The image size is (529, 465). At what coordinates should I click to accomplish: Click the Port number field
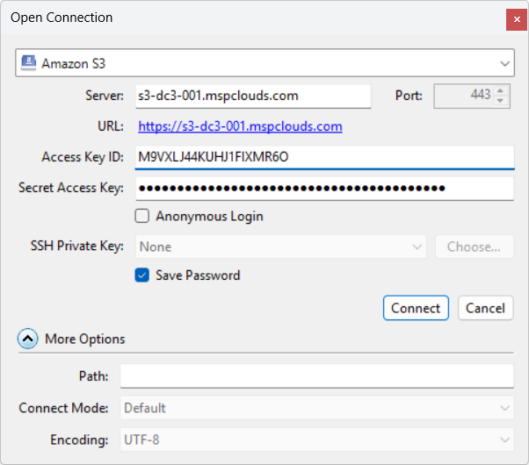(x=464, y=95)
